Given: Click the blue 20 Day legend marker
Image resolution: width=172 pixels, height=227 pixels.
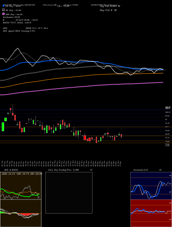Looking at the screenshot, I should [x=3, y=6].
